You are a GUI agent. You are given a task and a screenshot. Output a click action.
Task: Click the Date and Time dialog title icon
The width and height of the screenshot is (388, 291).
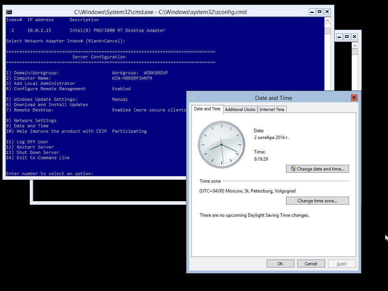tap(193, 98)
